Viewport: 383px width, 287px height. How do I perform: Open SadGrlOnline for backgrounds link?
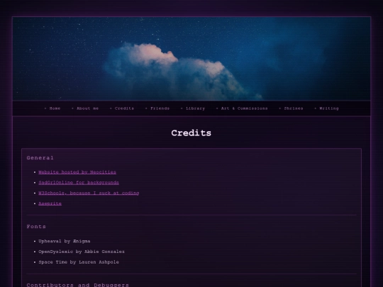click(x=79, y=183)
